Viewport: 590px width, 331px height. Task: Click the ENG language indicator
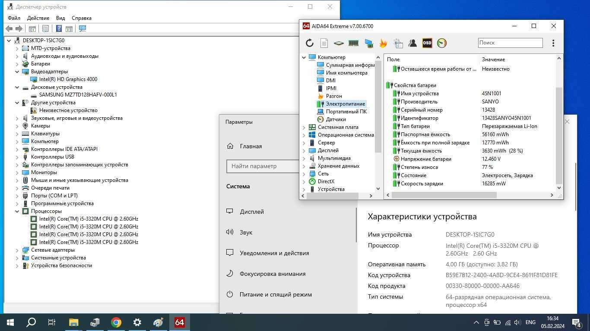(x=530, y=322)
